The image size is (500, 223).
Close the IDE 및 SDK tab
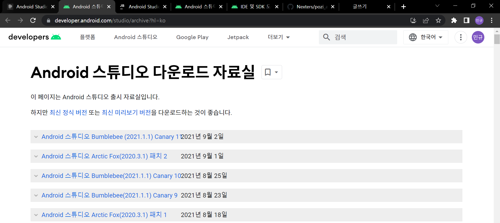click(277, 7)
